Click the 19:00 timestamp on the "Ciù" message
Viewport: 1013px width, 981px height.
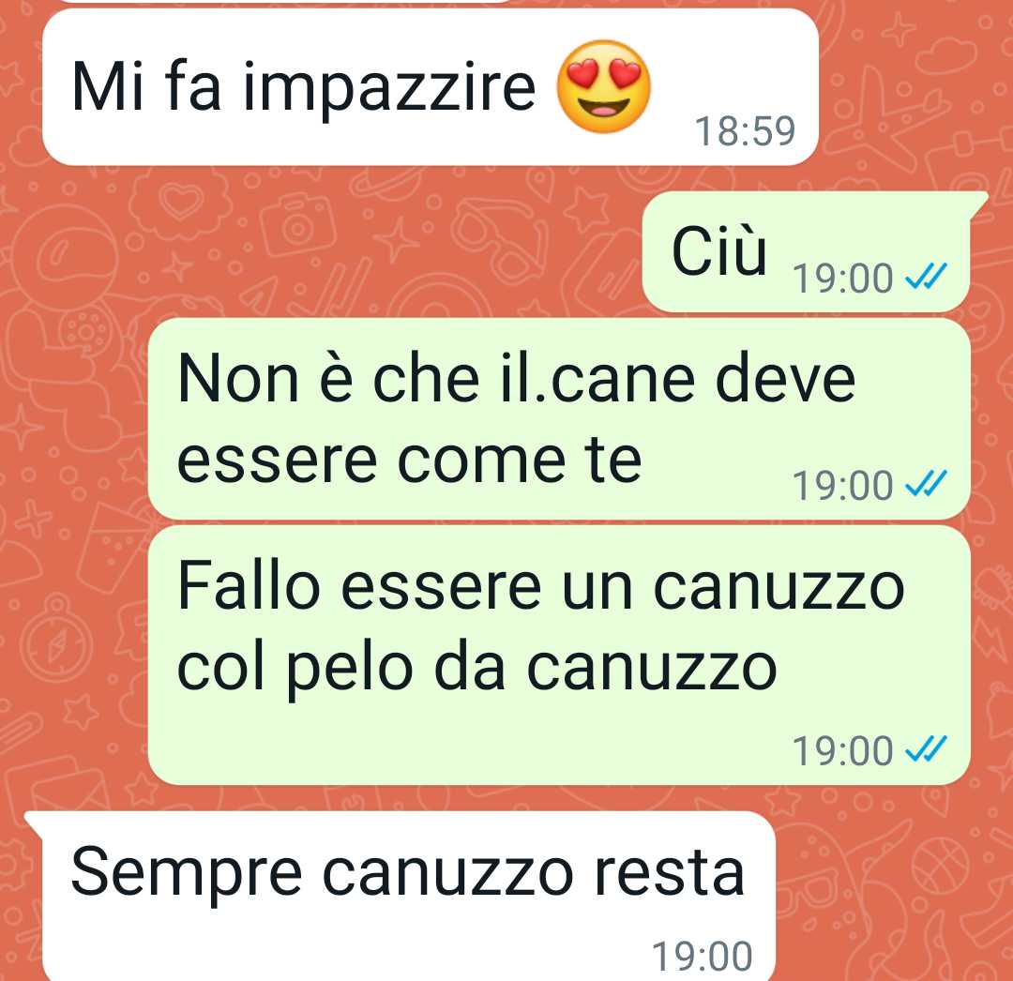[x=842, y=278]
